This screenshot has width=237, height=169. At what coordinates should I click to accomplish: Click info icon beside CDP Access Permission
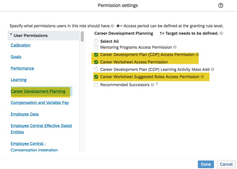coord(197,55)
